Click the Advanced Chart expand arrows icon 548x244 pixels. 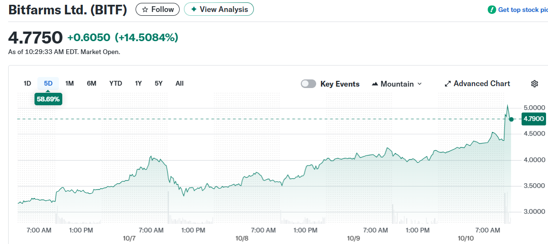pyautogui.click(x=448, y=84)
